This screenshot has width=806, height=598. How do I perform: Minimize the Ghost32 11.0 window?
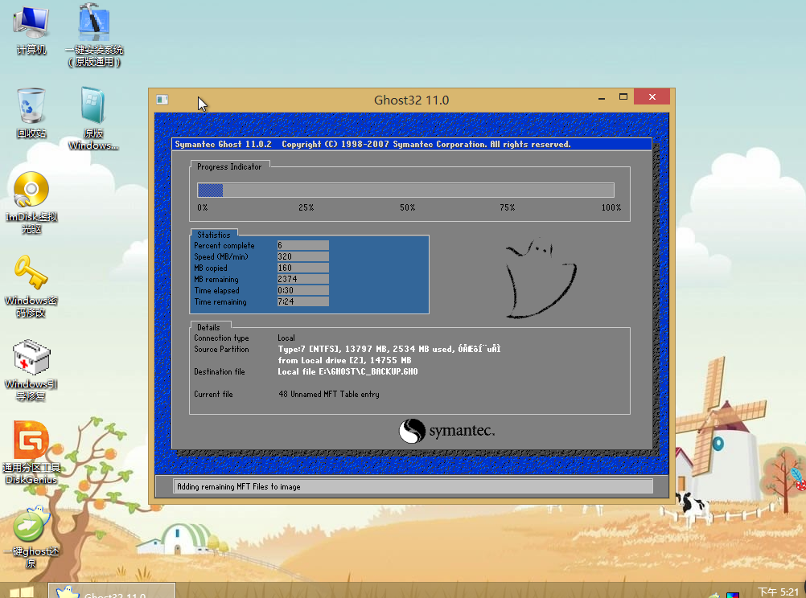tap(602, 97)
